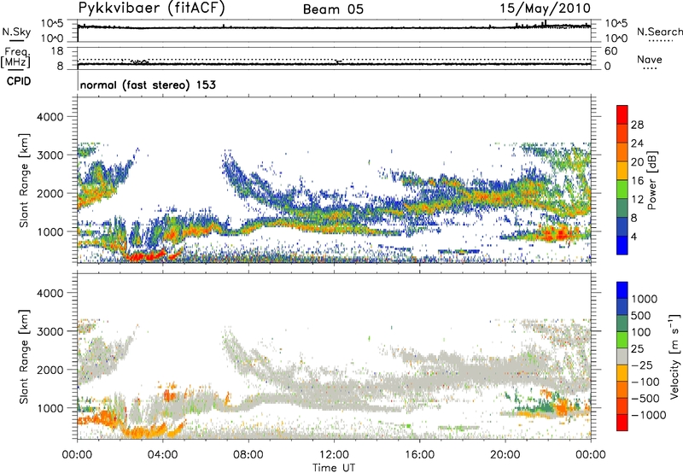Click the "Pykkvibaer (fitACF)" plot title
Screen dimensions: 683x473
point(151,8)
